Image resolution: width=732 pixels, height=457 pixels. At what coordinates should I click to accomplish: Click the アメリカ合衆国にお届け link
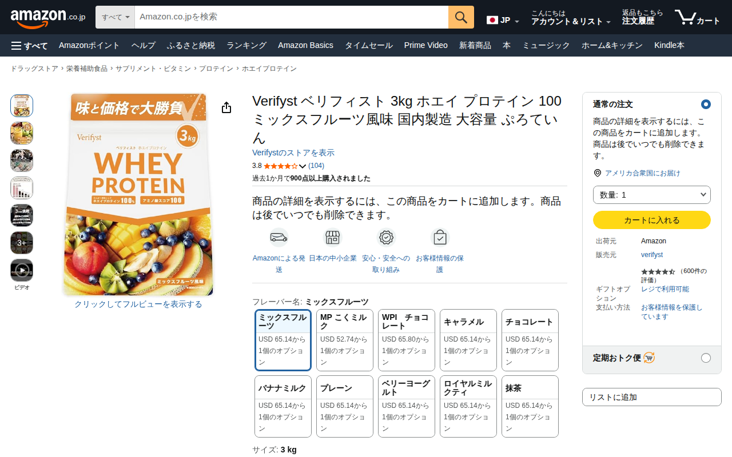tap(643, 173)
